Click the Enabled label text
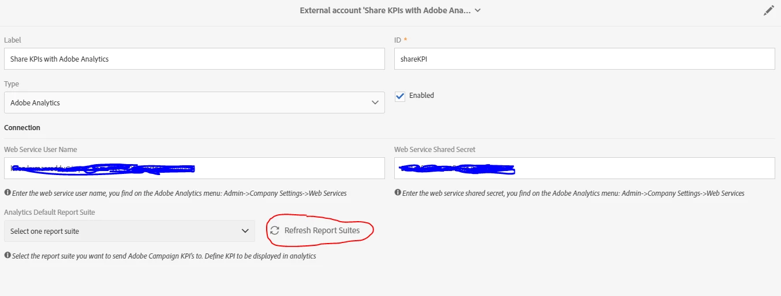This screenshot has height=296, width=781. click(421, 96)
